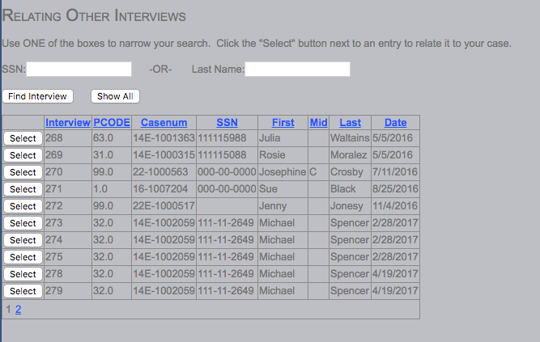
Task: Select interview 279 for Michael Spencer
Action: coord(23,291)
